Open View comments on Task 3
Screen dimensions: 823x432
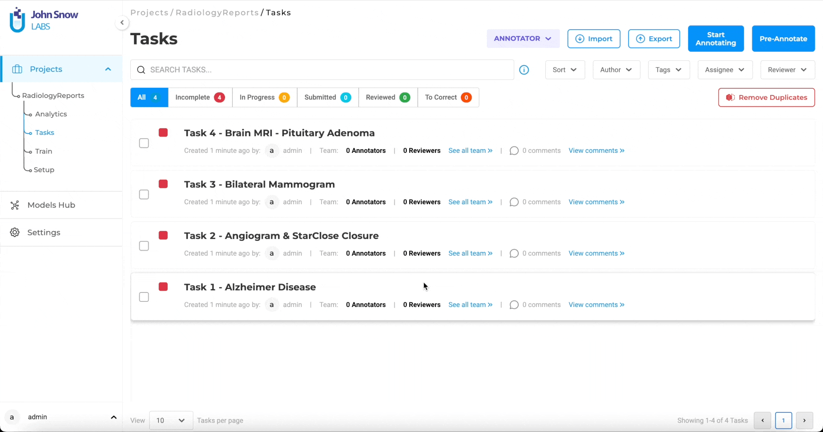coord(596,202)
